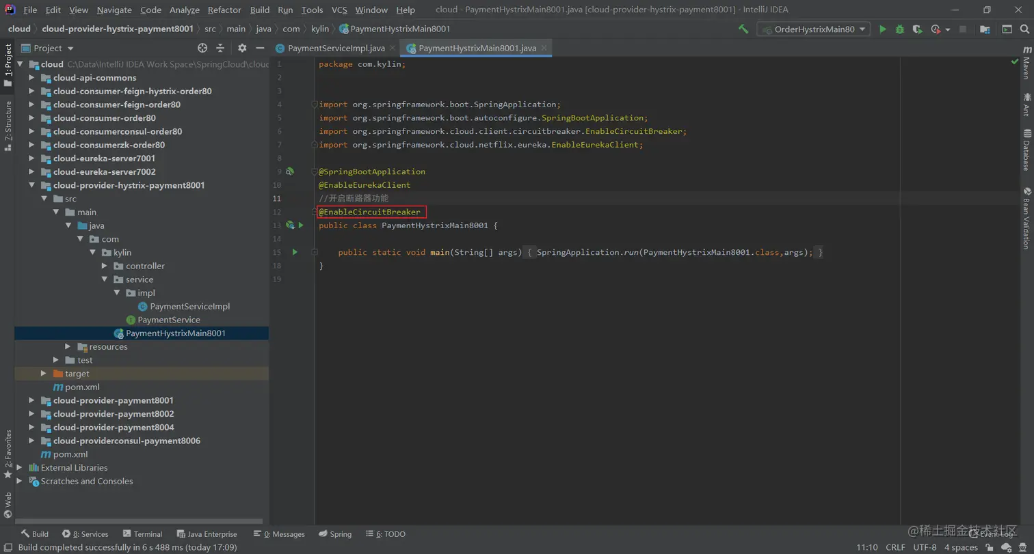Click run gutter icon on line 15
Viewport: 1034px width, 554px height.
point(295,252)
